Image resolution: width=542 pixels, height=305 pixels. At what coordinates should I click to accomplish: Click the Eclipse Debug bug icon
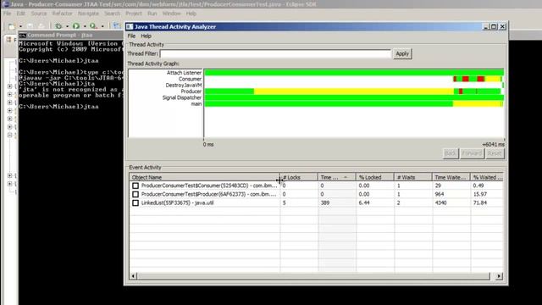(58, 26)
